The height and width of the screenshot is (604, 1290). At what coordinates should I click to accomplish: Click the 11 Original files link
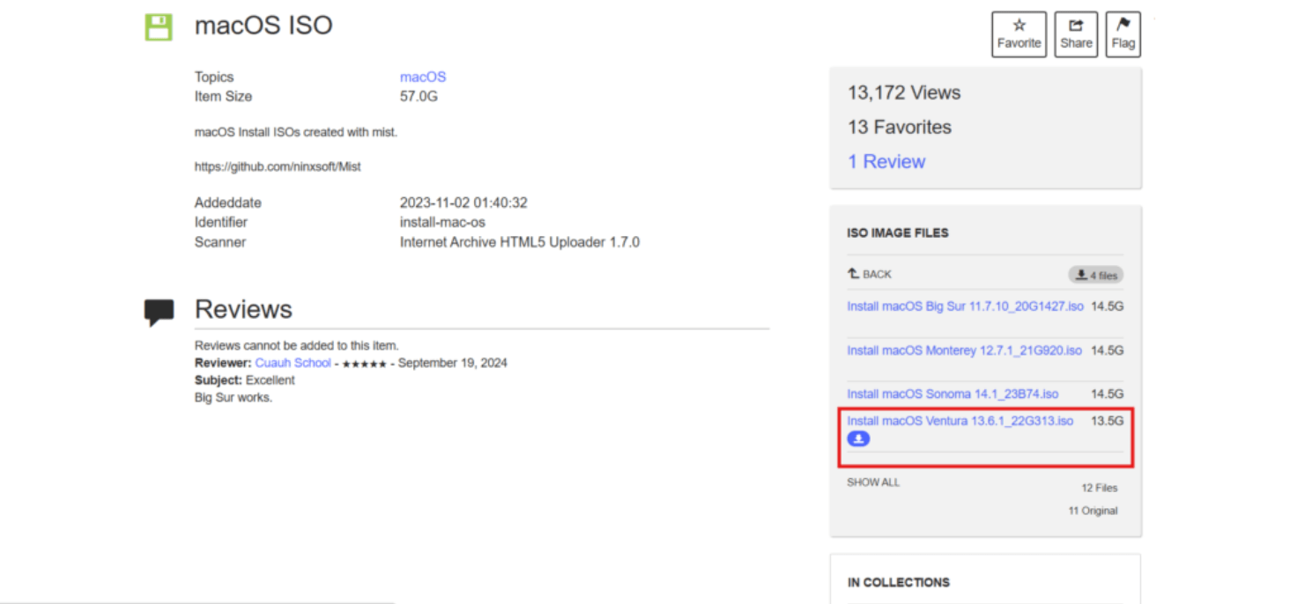click(1093, 511)
